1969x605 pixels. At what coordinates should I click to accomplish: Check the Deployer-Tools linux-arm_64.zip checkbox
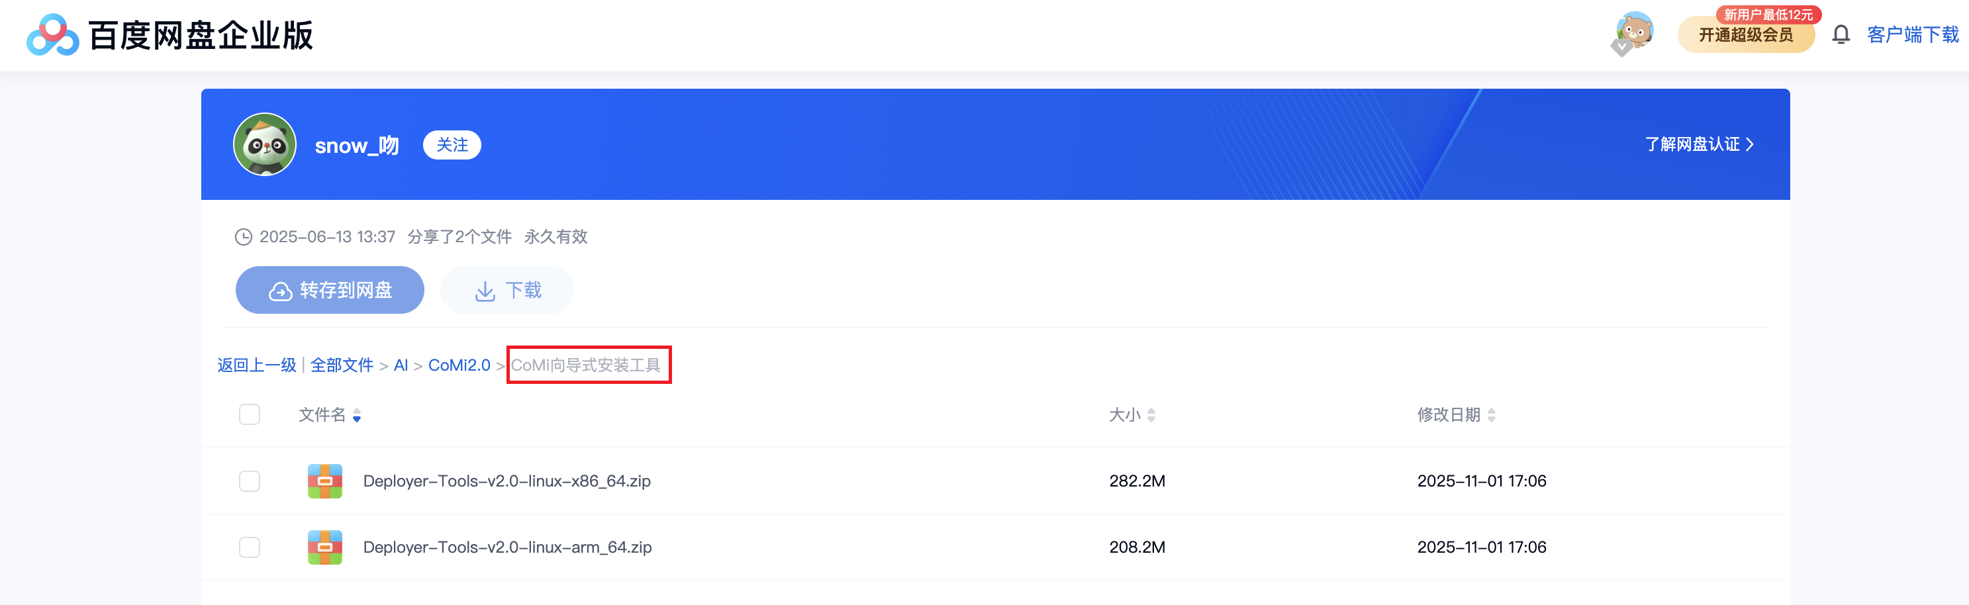coord(249,547)
